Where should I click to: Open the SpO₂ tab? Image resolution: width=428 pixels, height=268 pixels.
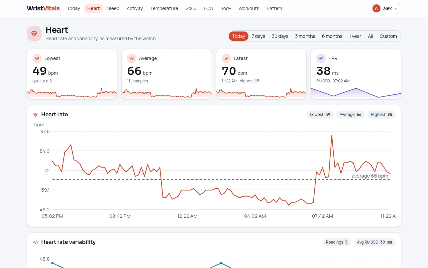click(191, 8)
